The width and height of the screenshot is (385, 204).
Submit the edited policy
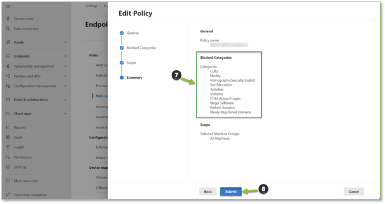click(x=231, y=192)
